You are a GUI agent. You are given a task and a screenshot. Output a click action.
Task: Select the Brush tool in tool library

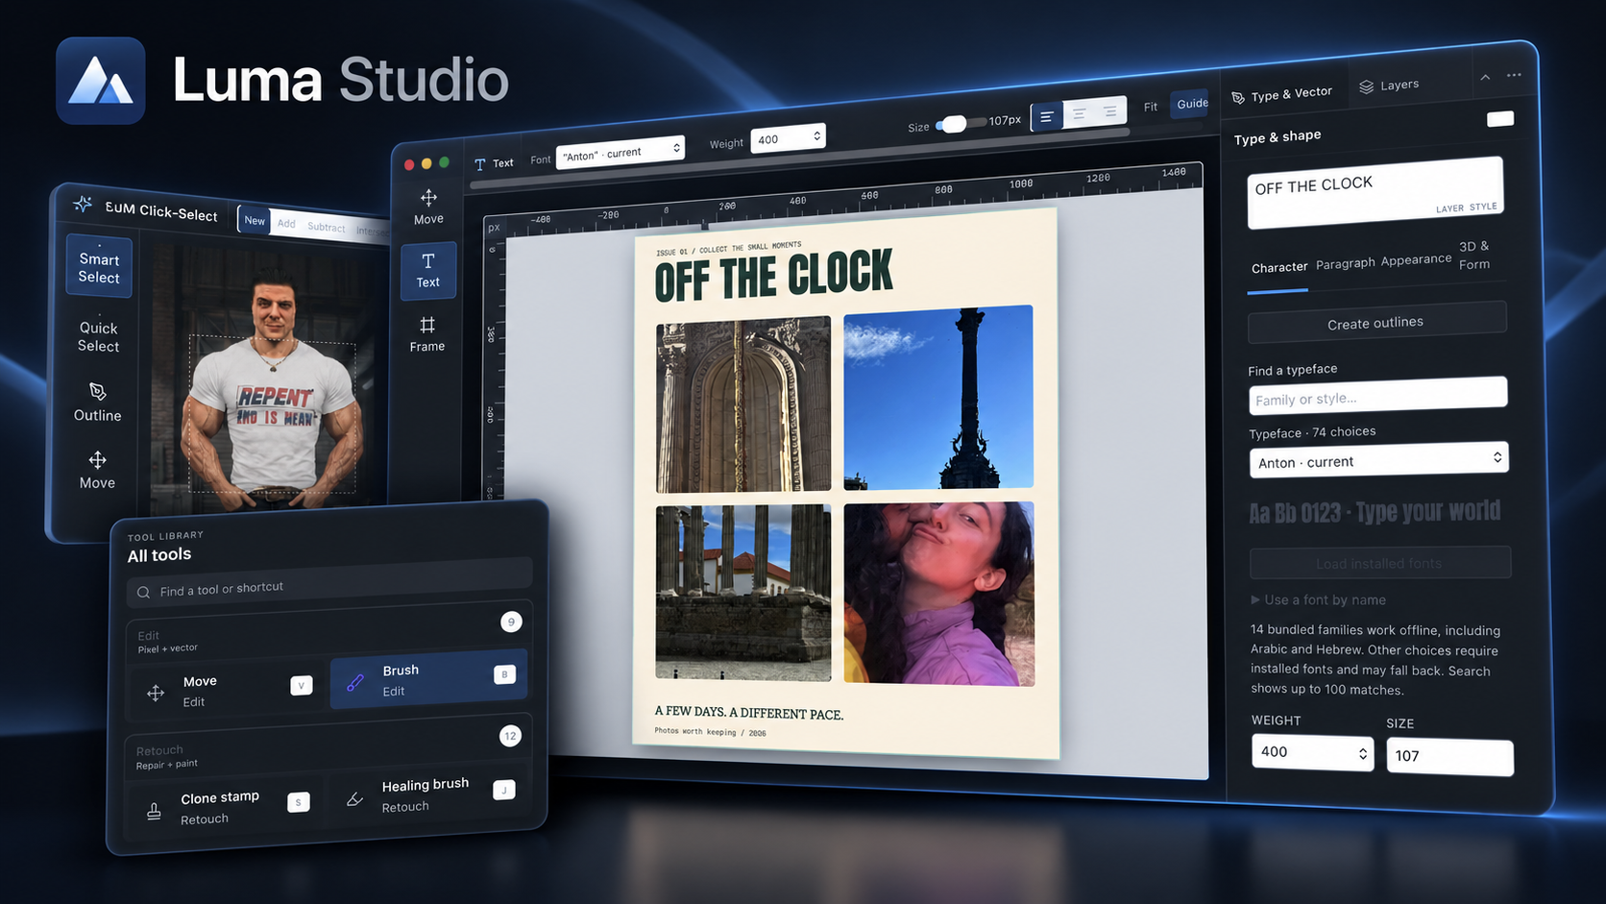(428, 680)
